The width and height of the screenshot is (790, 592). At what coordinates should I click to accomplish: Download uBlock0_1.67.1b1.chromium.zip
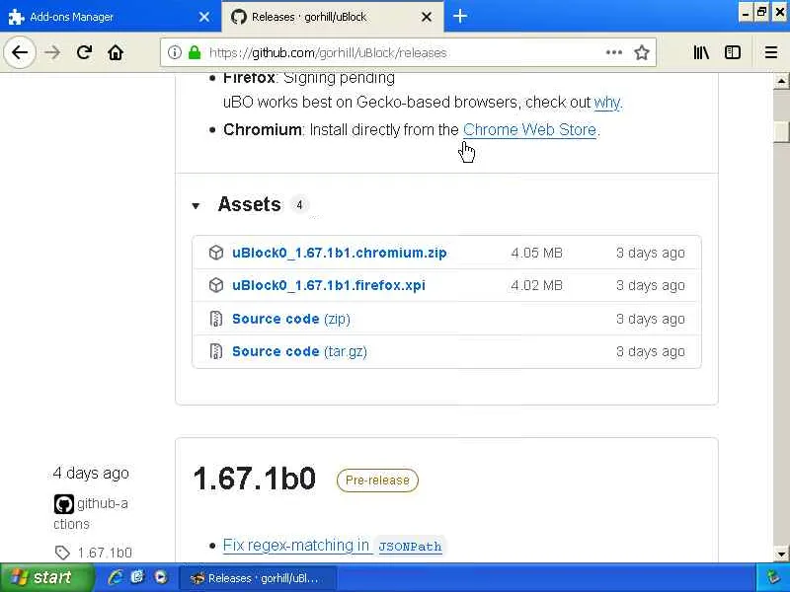(339, 253)
